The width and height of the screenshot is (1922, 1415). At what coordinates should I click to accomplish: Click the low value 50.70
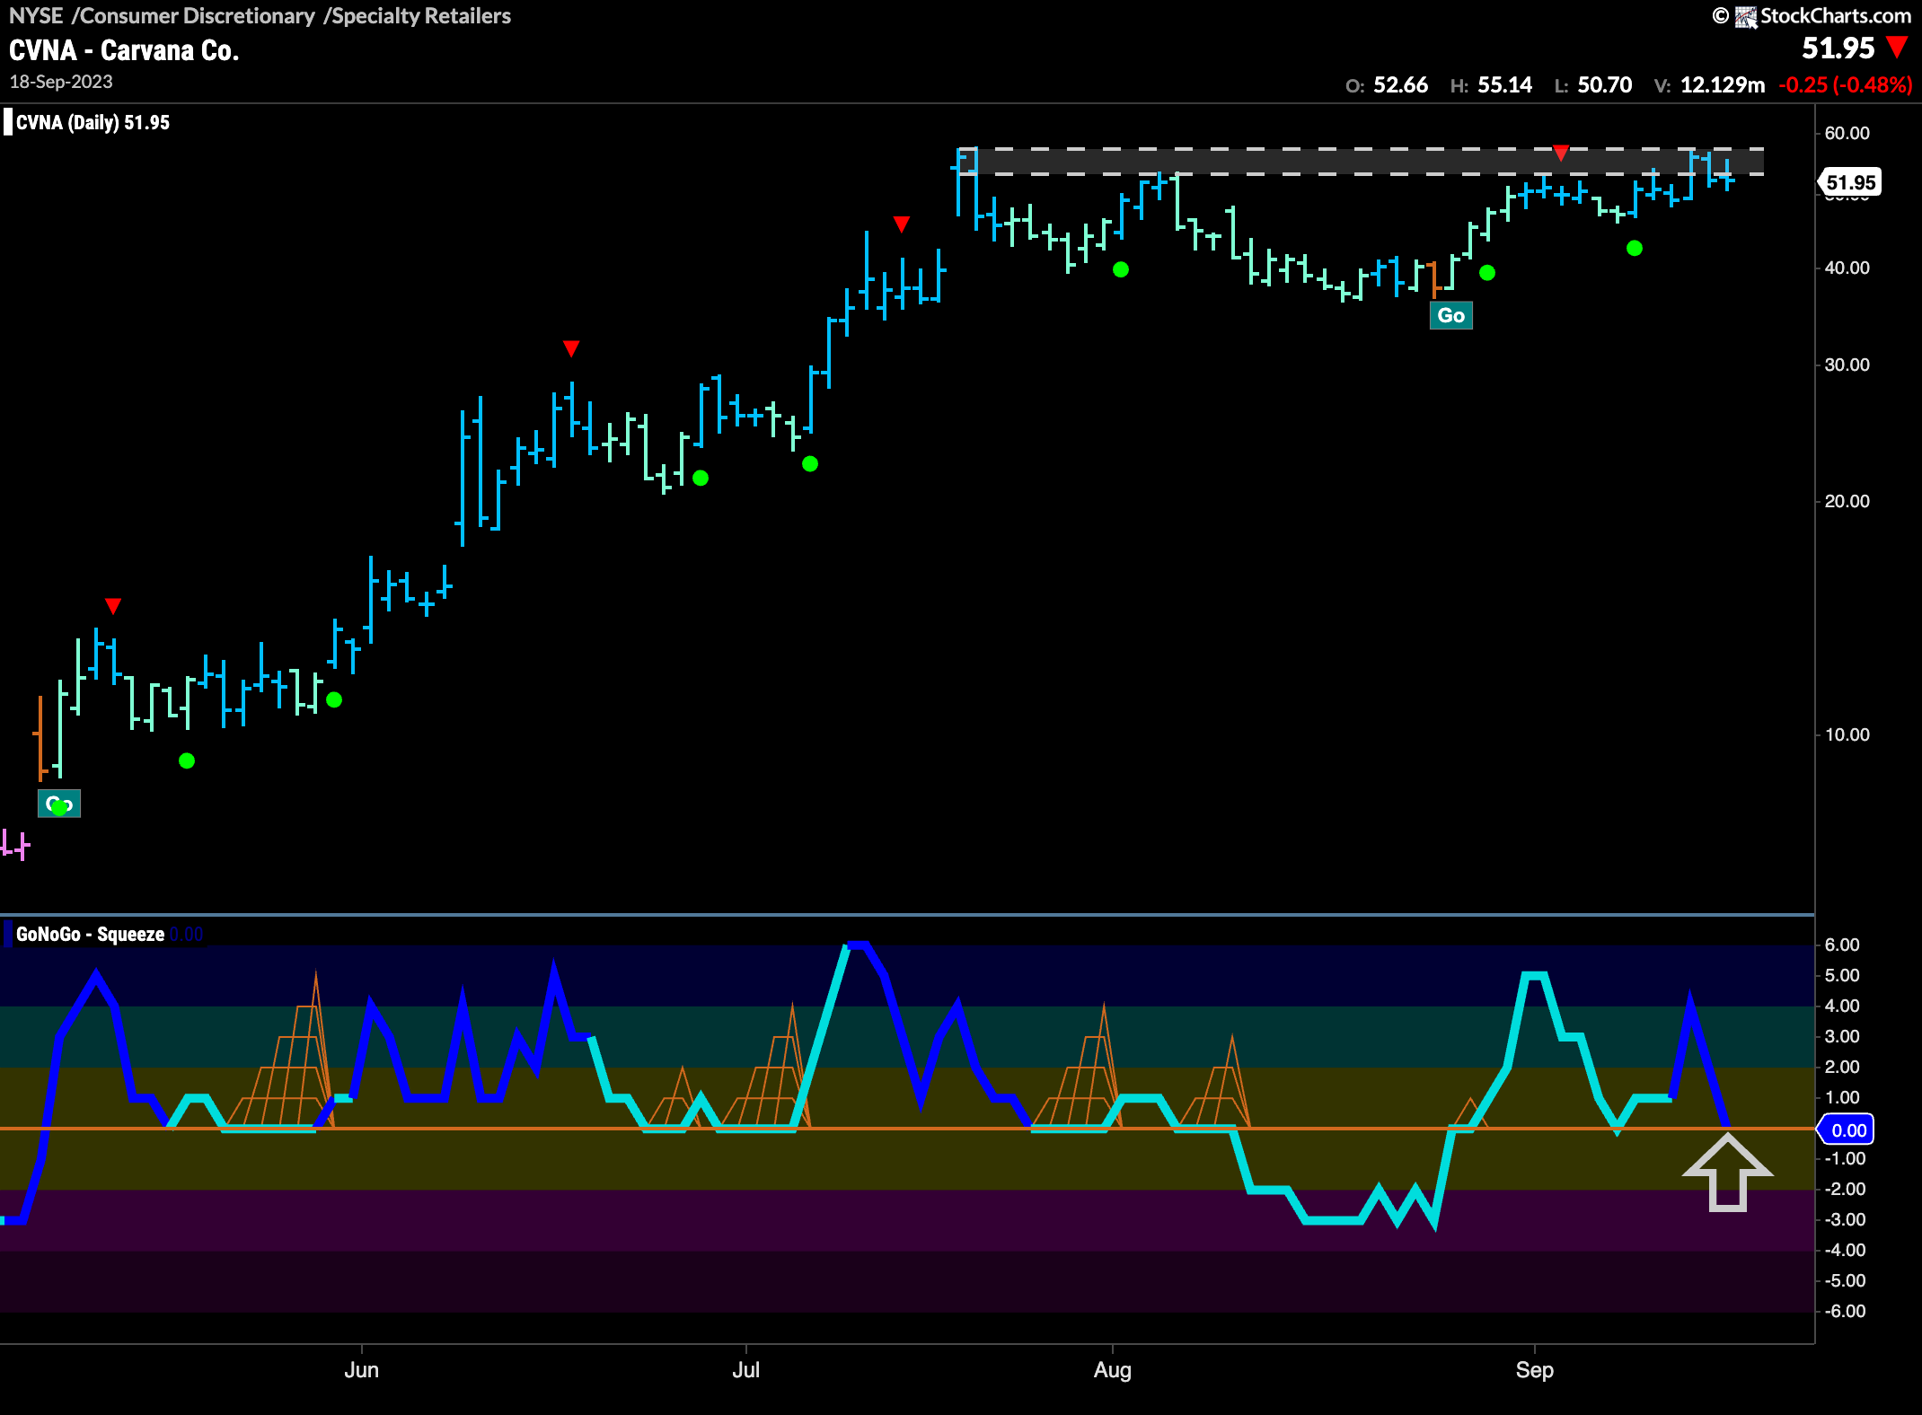[1605, 85]
